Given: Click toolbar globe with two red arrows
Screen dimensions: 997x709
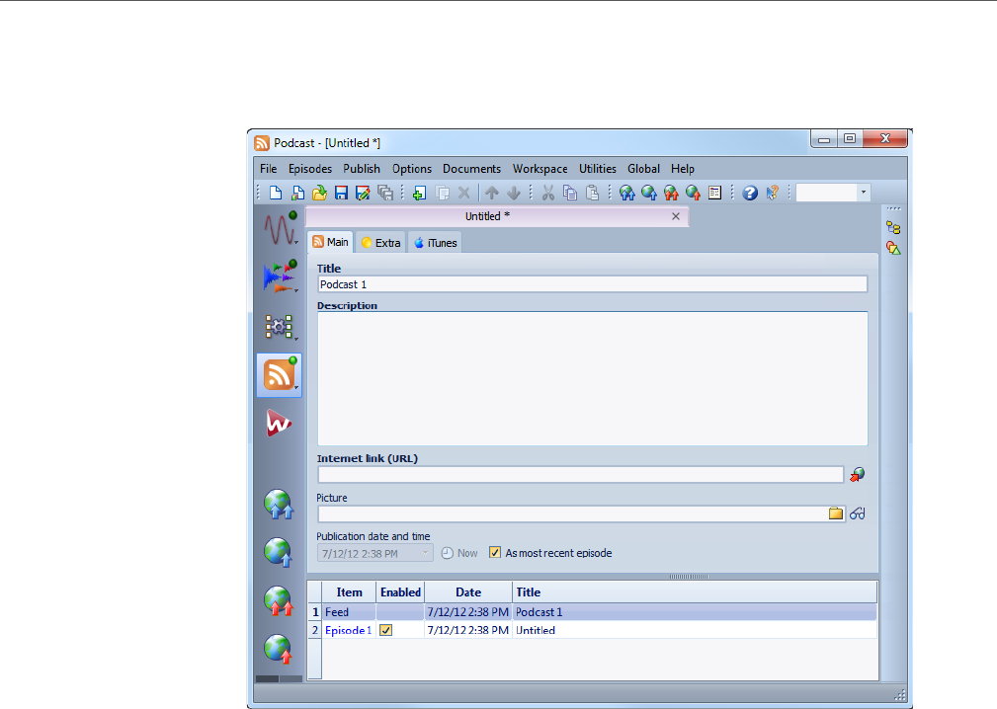Looking at the screenshot, I should pyautogui.click(x=671, y=193).
